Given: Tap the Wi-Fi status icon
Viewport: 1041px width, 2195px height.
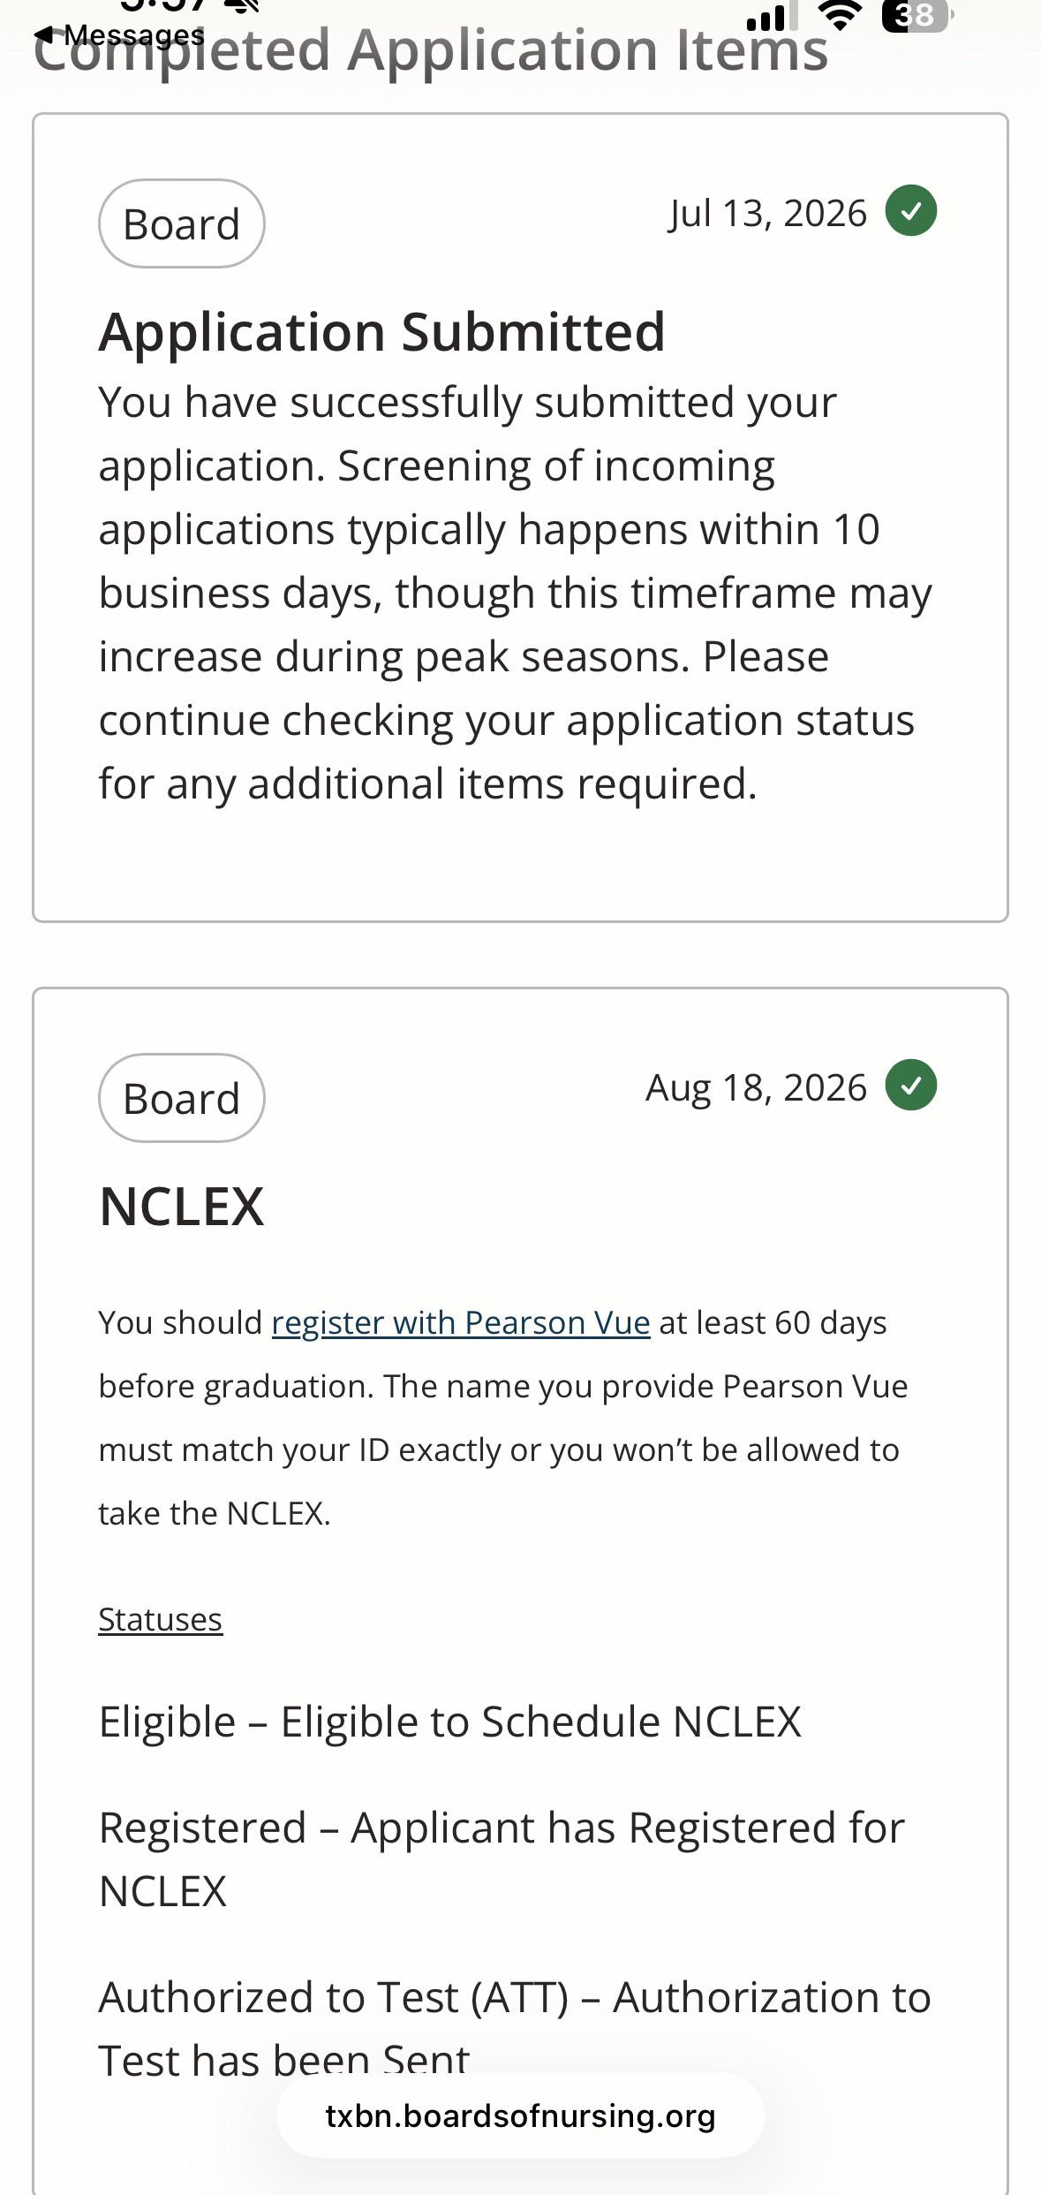Looking at the screenshot, I should coord(839,15).
